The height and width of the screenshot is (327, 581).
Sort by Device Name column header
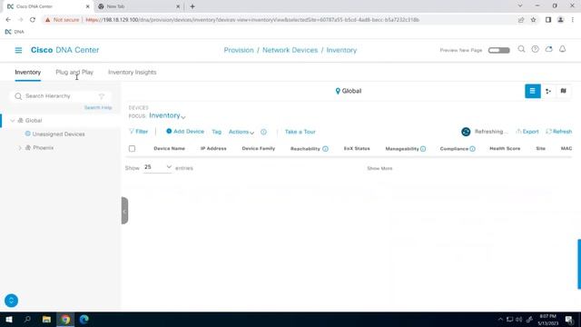tap(170, 149)
